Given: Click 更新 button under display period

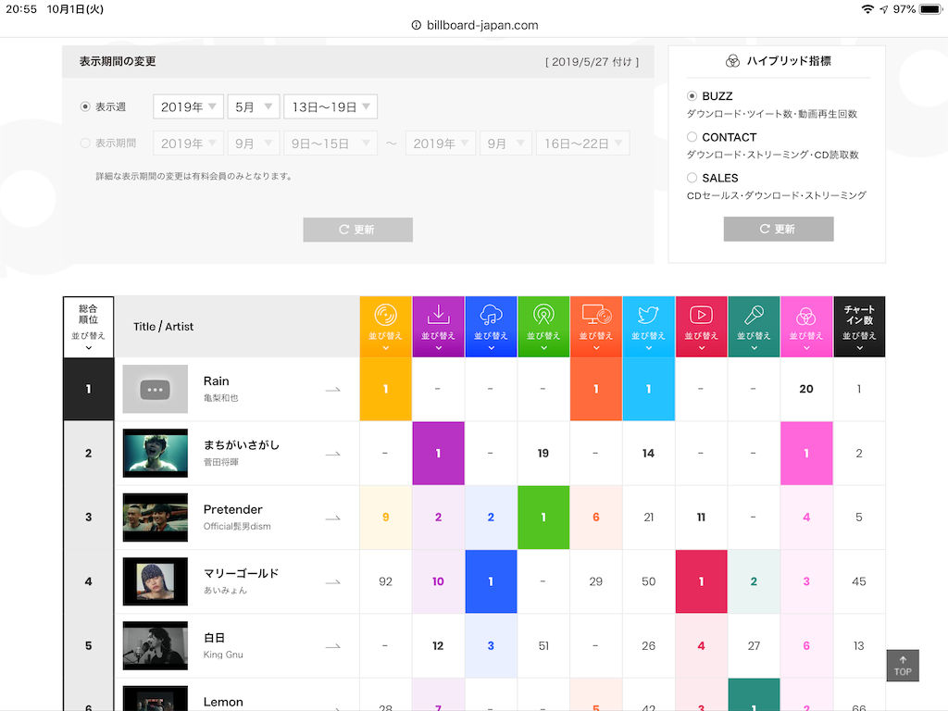Looking at the screenshot, I should 358,230.
